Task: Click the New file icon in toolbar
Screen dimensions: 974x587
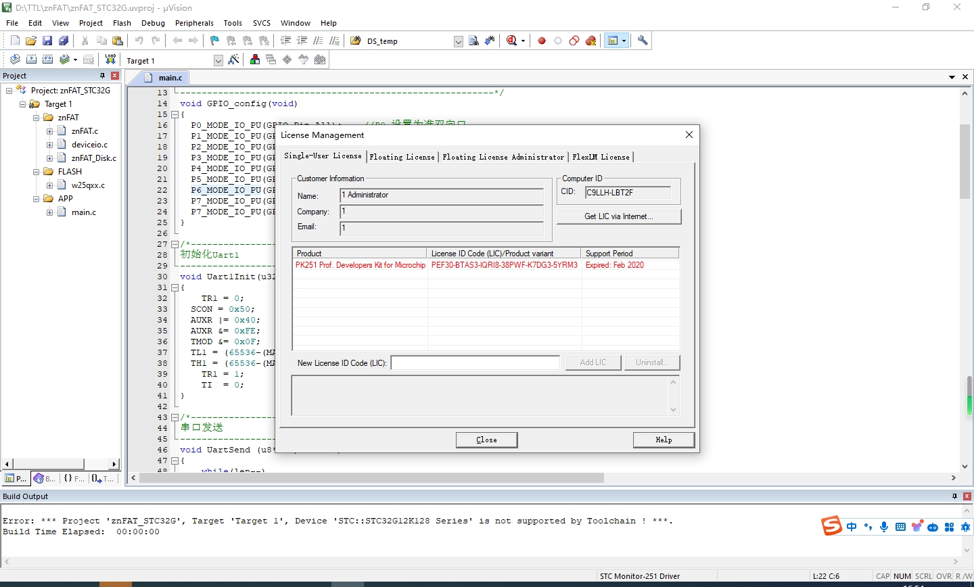Action: 15,41
